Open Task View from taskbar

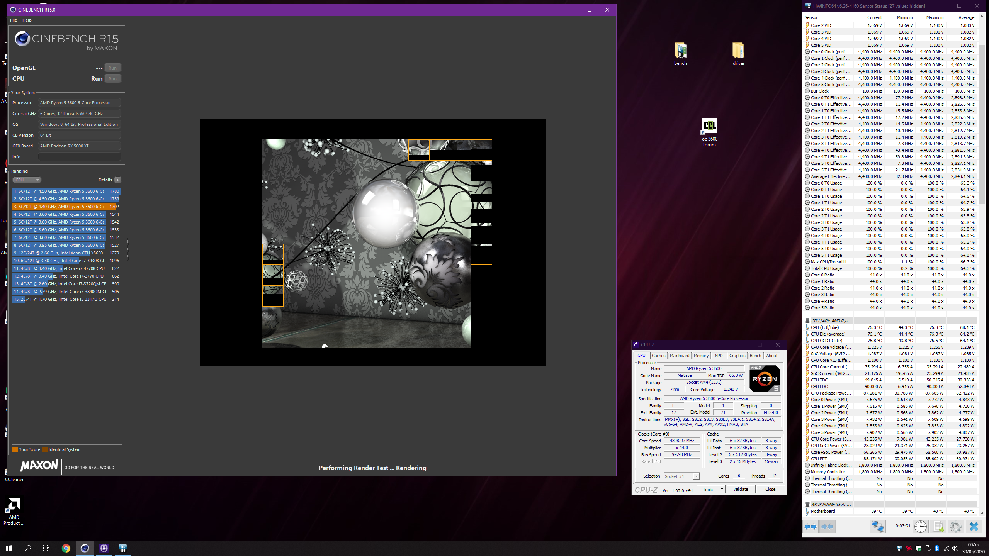click(46, 548)
